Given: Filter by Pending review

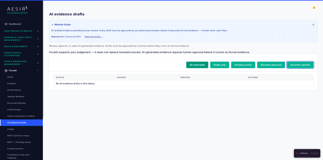Looking at the screenshot, I should point(243,65).
